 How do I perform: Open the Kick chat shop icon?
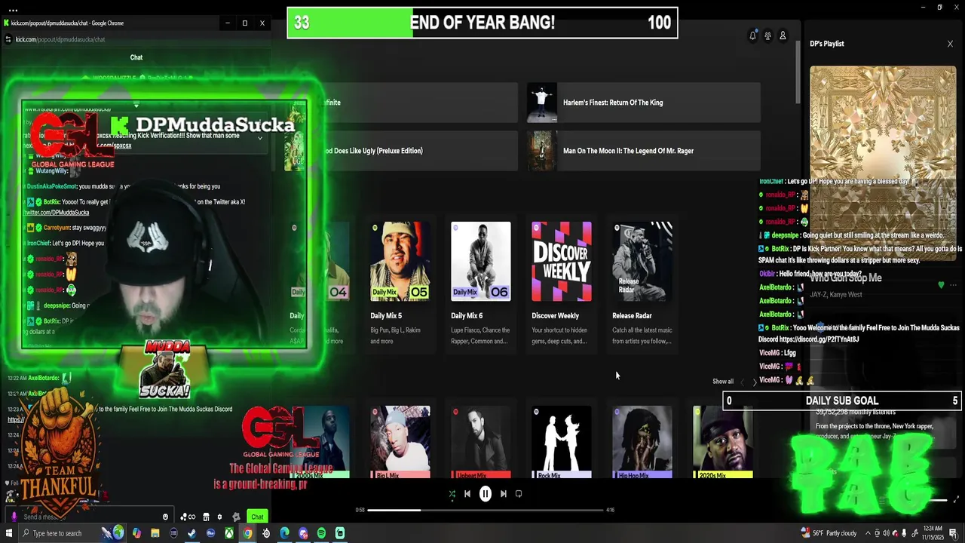click(206, 517)
